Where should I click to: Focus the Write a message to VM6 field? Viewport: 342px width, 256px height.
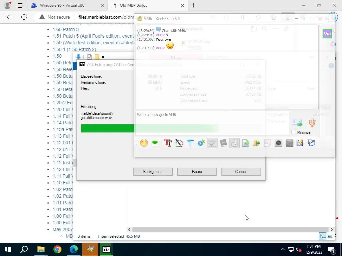pos(212,123)
